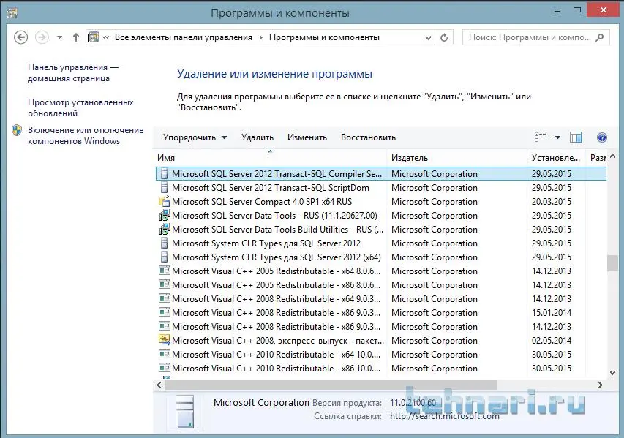Viewport: 624px width, 438px height.
Task: Click Все элементы панели управления breadcrumb
Action: [x=184, y=37]
